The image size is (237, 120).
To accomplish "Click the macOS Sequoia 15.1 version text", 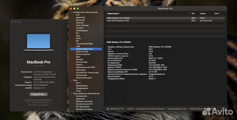I will pyautogui.click(x=39, y=88).
